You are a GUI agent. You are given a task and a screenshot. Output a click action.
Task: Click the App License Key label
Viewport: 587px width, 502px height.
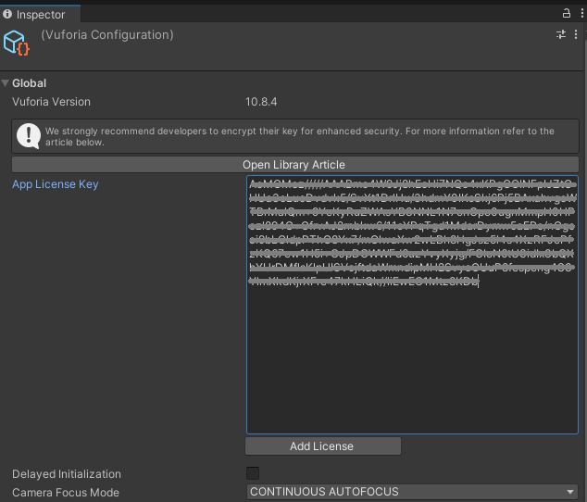55,184
